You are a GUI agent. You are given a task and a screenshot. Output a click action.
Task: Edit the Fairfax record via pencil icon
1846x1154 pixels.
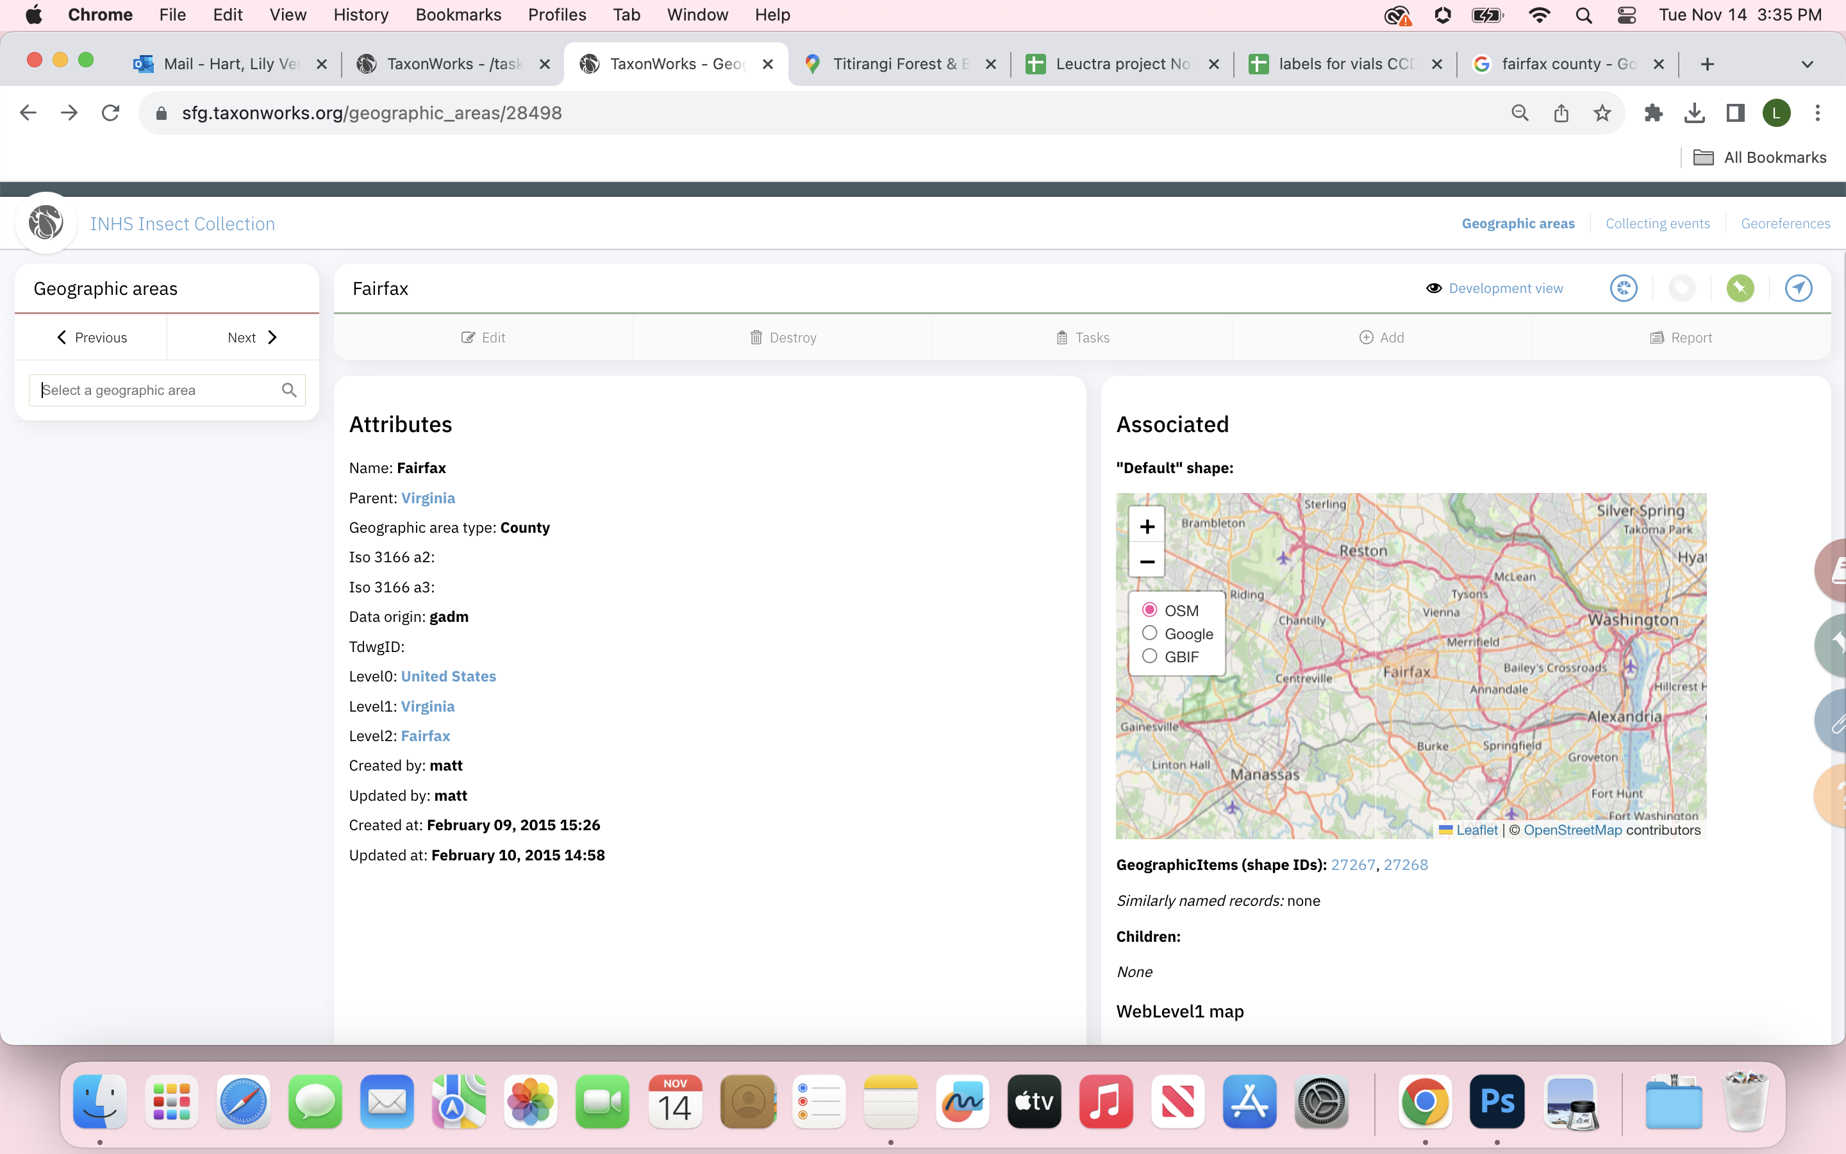(483, 337)
